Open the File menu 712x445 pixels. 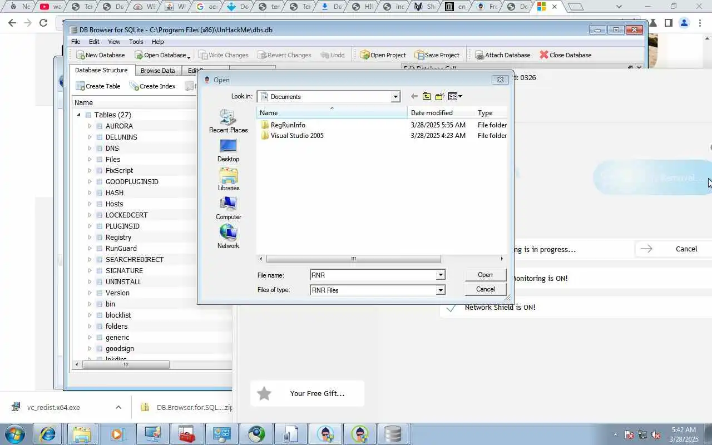tap(76, 42)
